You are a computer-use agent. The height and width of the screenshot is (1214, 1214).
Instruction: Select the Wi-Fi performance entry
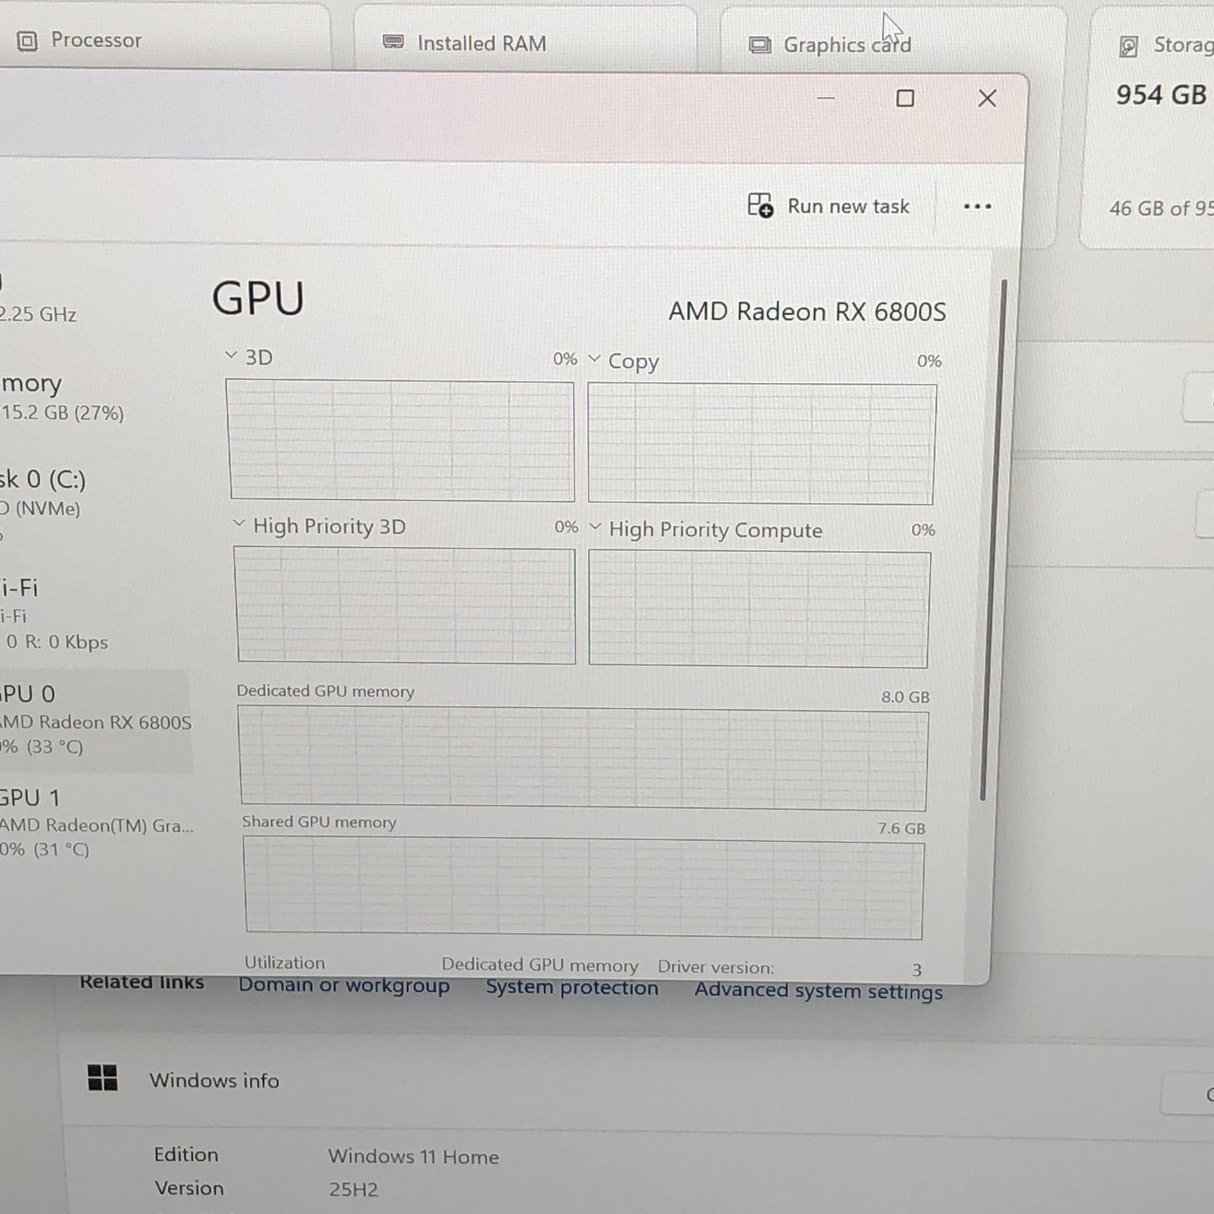point(55,614)
